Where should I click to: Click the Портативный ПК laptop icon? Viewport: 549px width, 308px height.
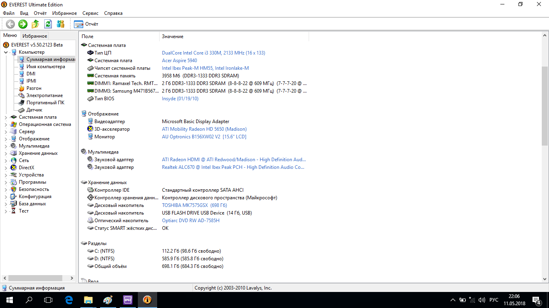(x=22, y=103)
